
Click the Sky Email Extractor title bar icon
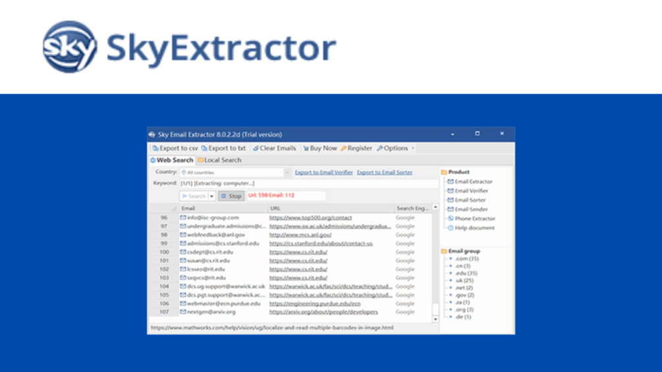coord(152,134)
